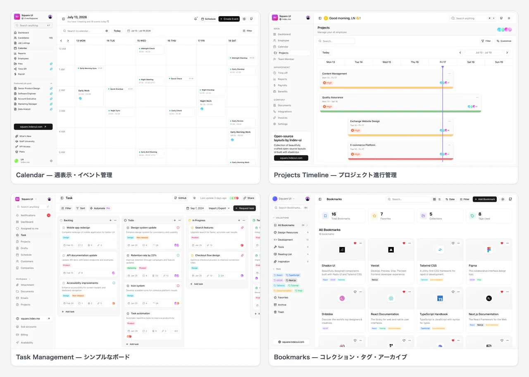The image size is (529, 377).
Task: Open Assigned to me in Task sidebar
Action: click(x=33, y=228)
